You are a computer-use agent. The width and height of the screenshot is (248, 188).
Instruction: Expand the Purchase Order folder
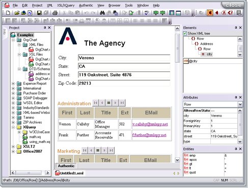click(13, 93)
